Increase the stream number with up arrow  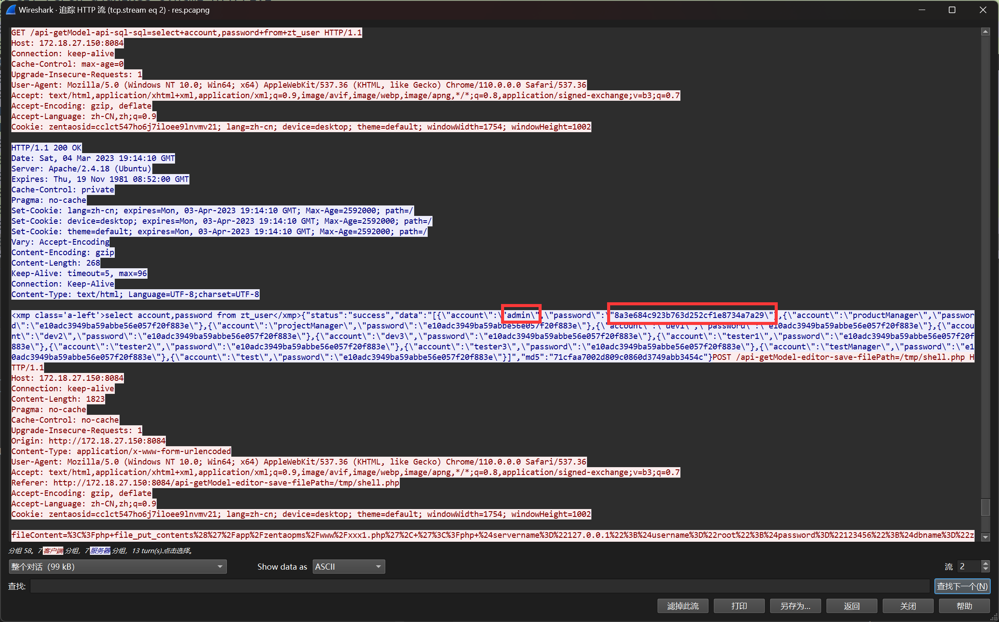[985, 563]
